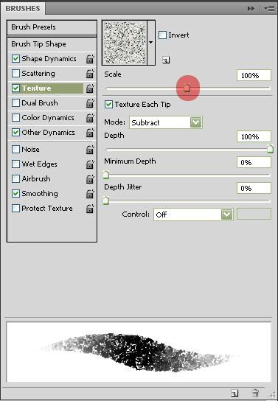Select the BRUSHES panel tab
Screen dimensions: 278x401
23,8
